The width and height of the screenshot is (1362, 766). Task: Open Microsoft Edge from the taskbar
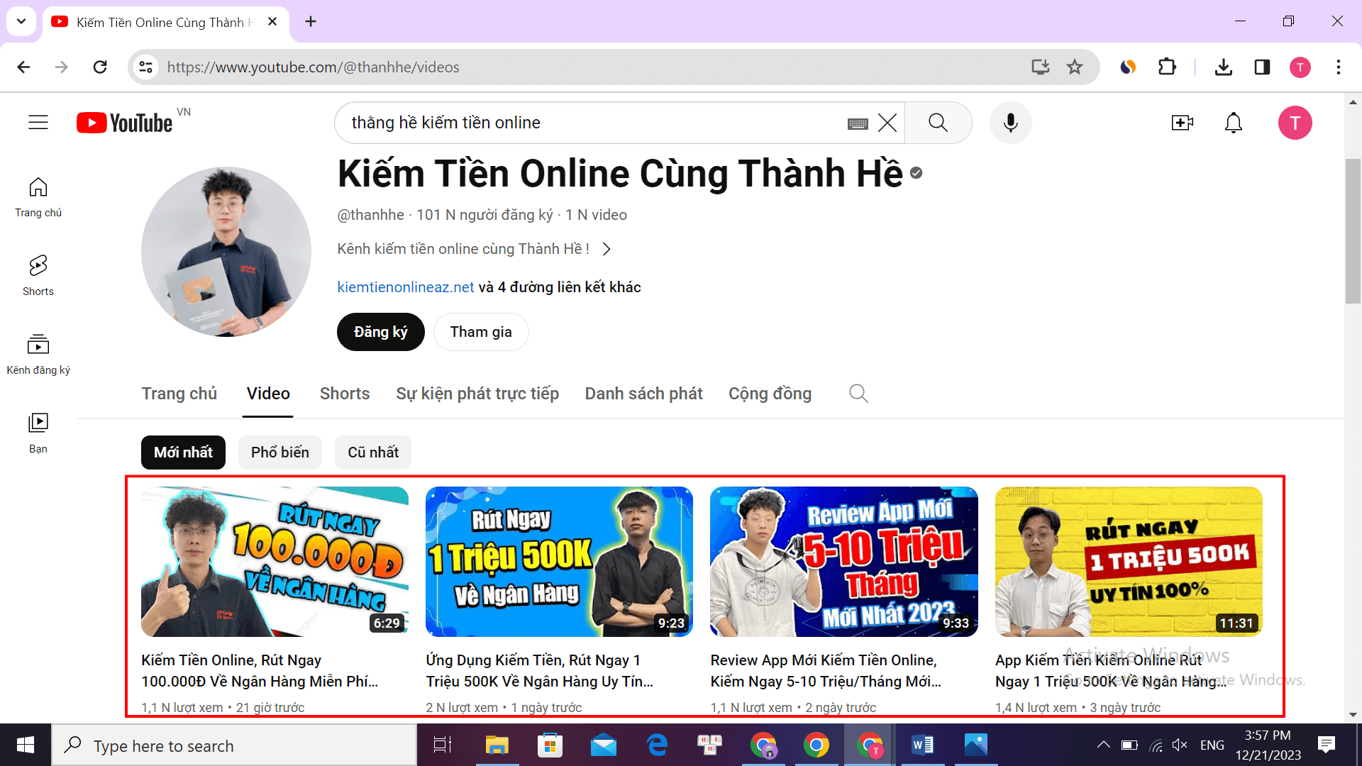(658, 745)
